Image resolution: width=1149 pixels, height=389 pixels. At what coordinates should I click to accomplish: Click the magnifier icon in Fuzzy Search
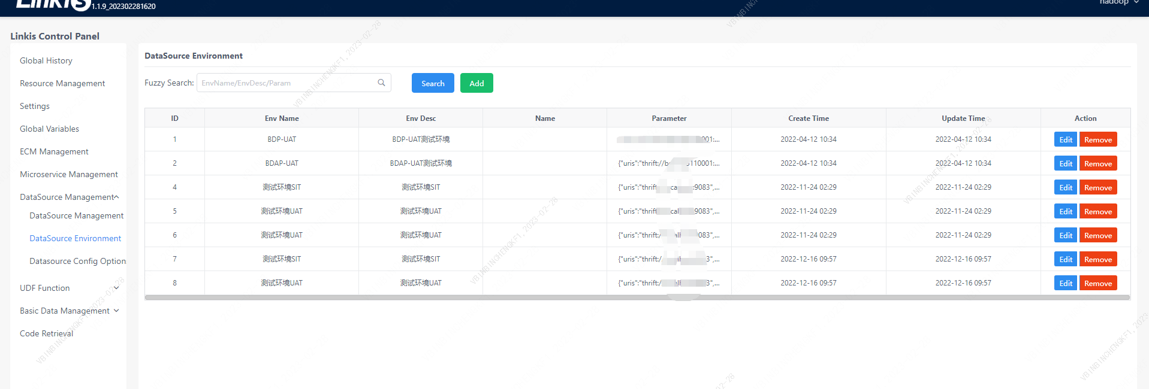point(381,83)
